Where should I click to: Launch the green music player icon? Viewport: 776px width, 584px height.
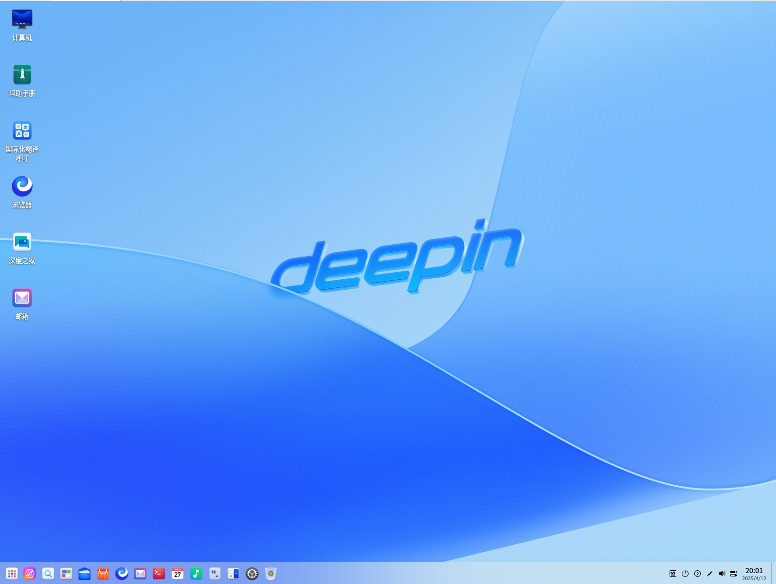(x=196, y=574)
